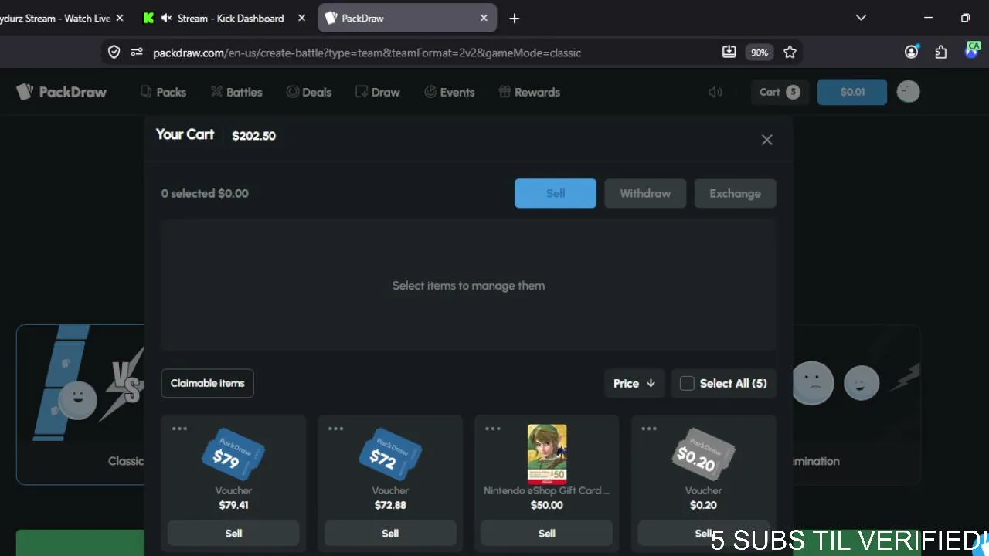The width and height of the screenshot is (989, 556).
Task: Bookmark this page with the star icon
Action: [790, 52]
